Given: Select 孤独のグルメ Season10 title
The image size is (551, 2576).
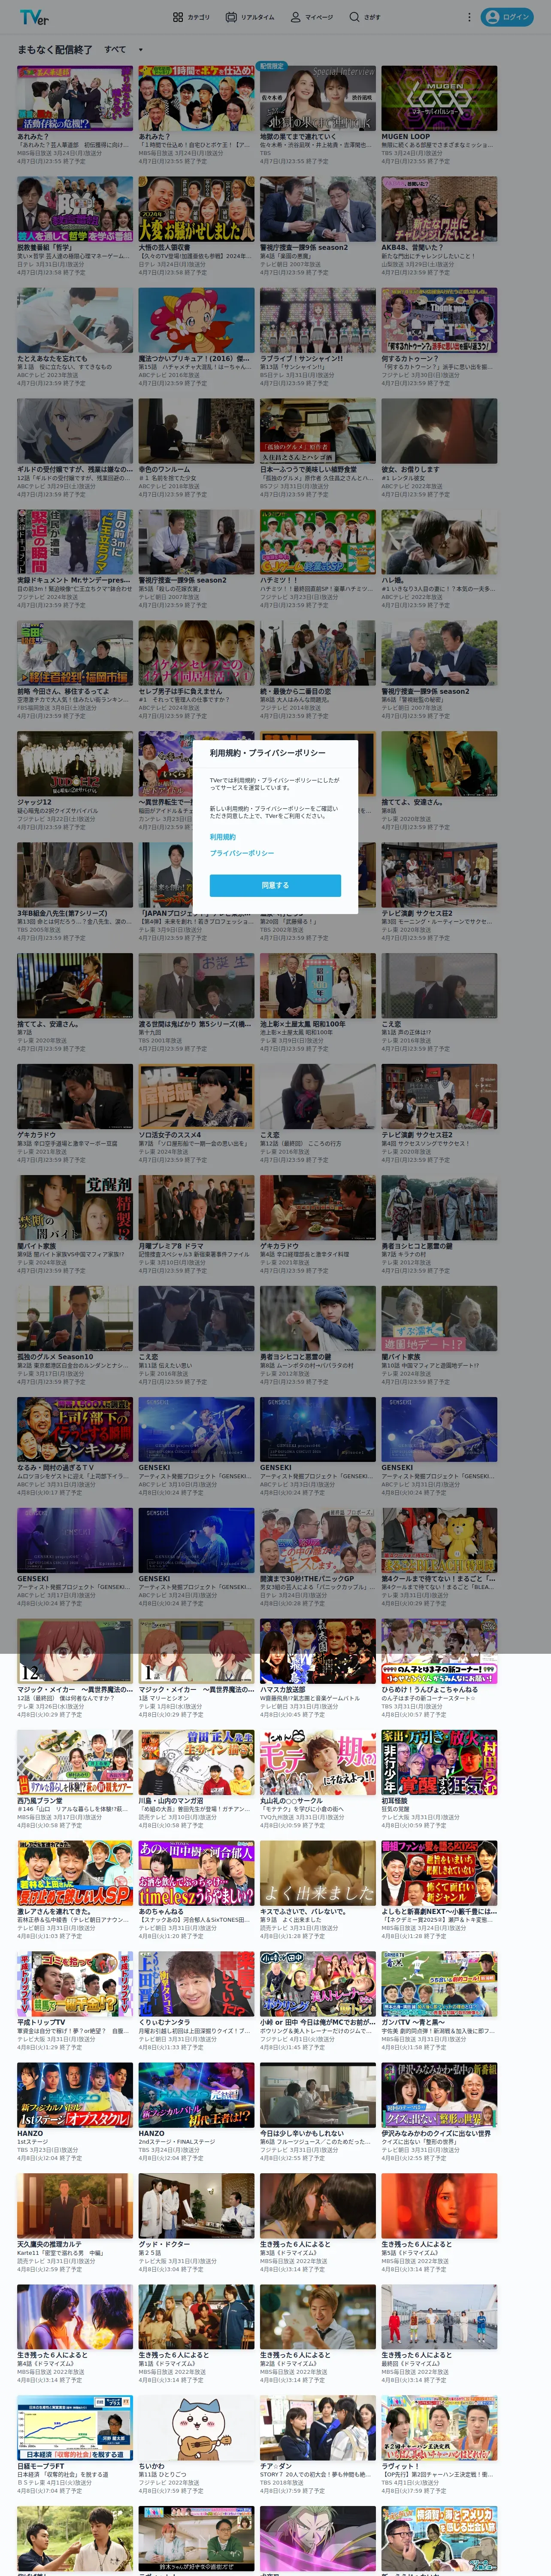Looking at the screenshot, I should click(55, 1357).
